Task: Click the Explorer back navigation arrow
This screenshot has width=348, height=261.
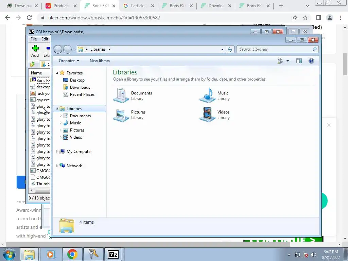Action: click(x=58, y=49)
